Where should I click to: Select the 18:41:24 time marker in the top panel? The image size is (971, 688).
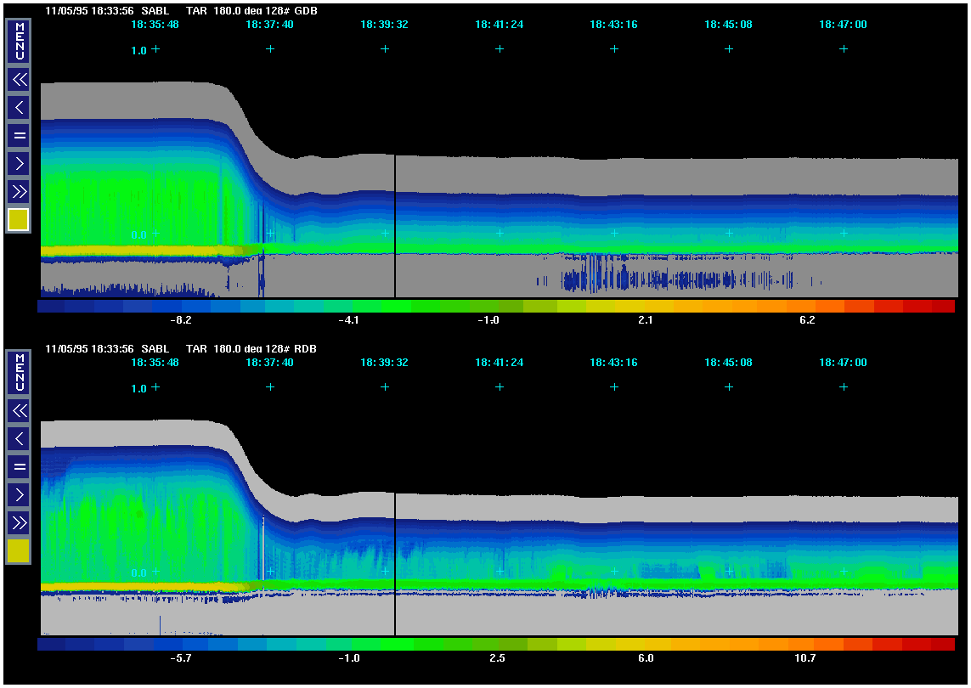[x=500, y=25]
